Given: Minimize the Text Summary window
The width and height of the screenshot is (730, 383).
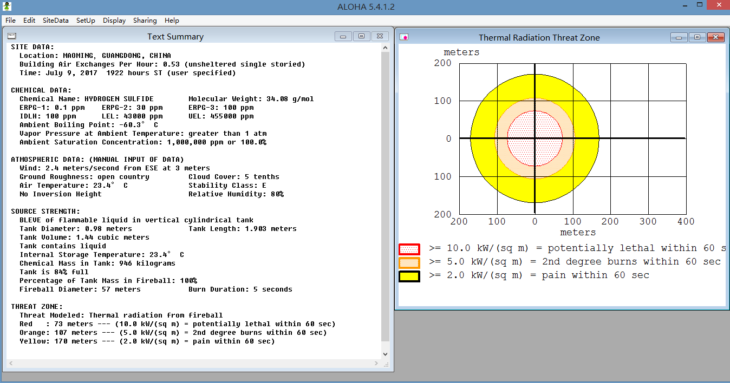Looking at the screenshot, I should pyautogui.click(x=343, y=36).
